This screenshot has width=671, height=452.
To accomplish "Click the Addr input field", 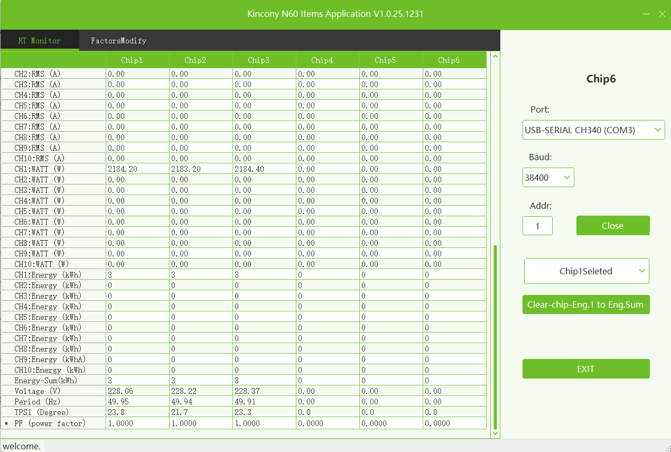I will tap(537, 226).
